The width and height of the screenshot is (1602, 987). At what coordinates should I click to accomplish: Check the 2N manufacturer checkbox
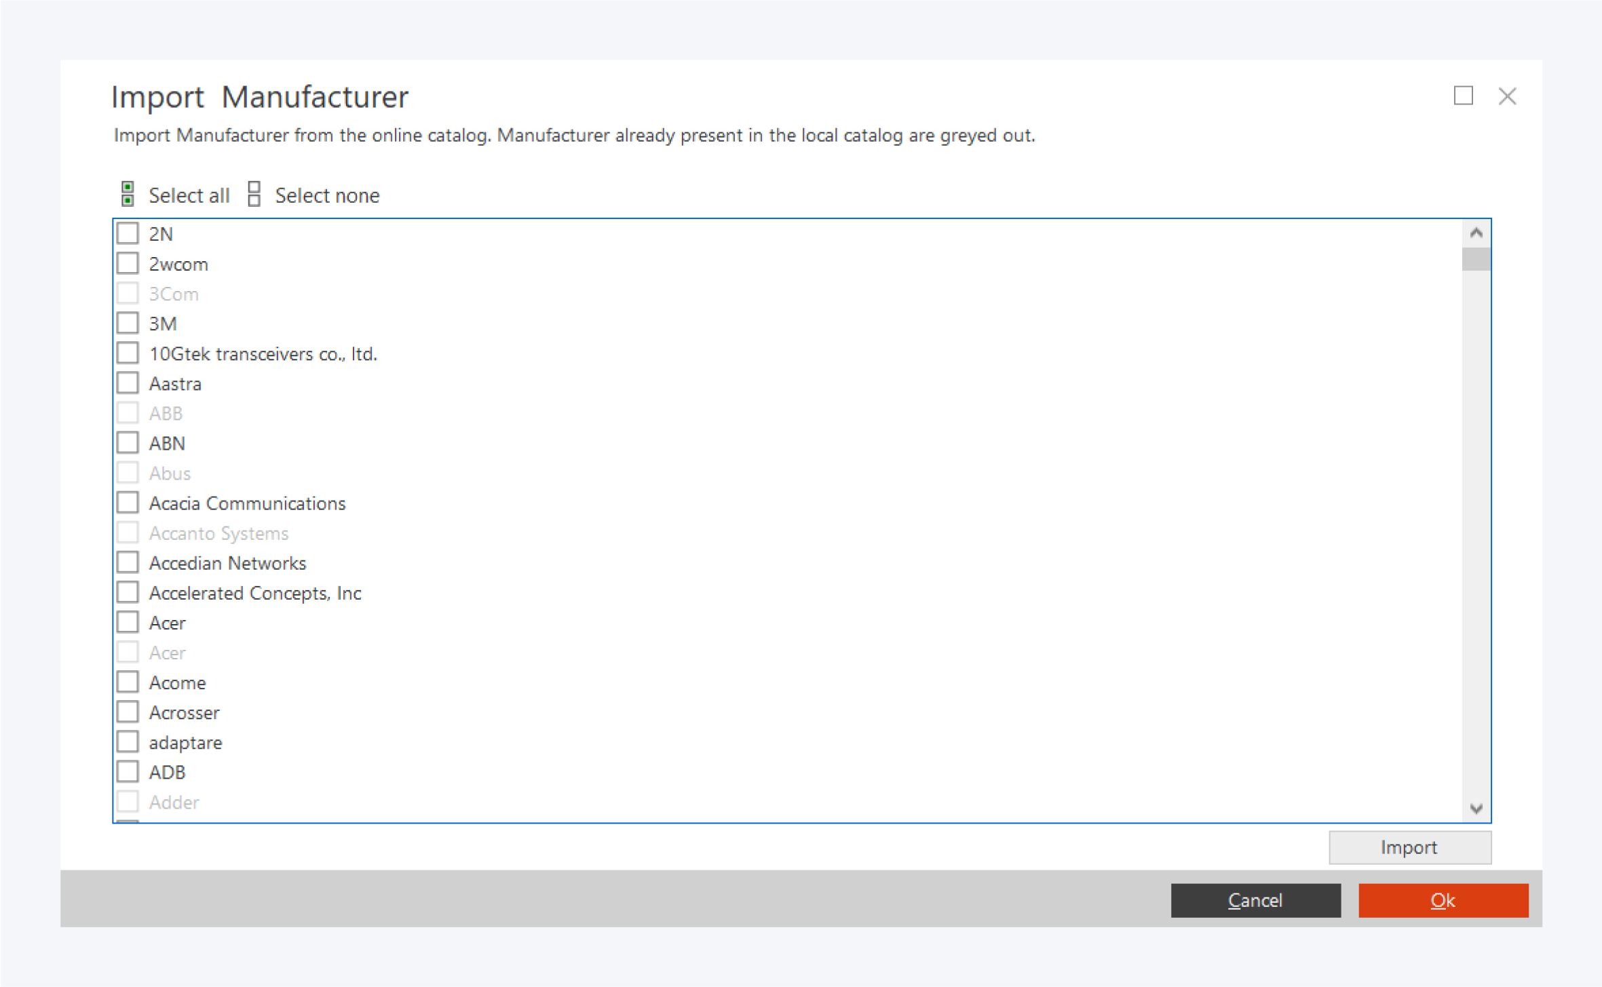[128, 233]
